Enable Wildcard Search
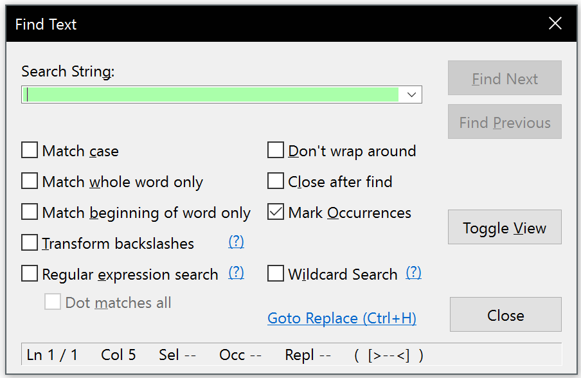 point(275,273)
